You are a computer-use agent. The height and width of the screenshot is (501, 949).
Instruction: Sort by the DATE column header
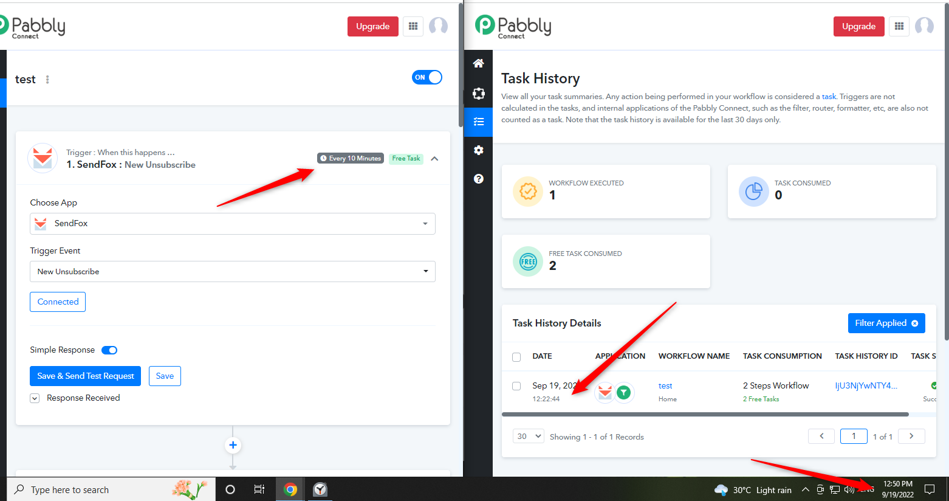[542, 356]
